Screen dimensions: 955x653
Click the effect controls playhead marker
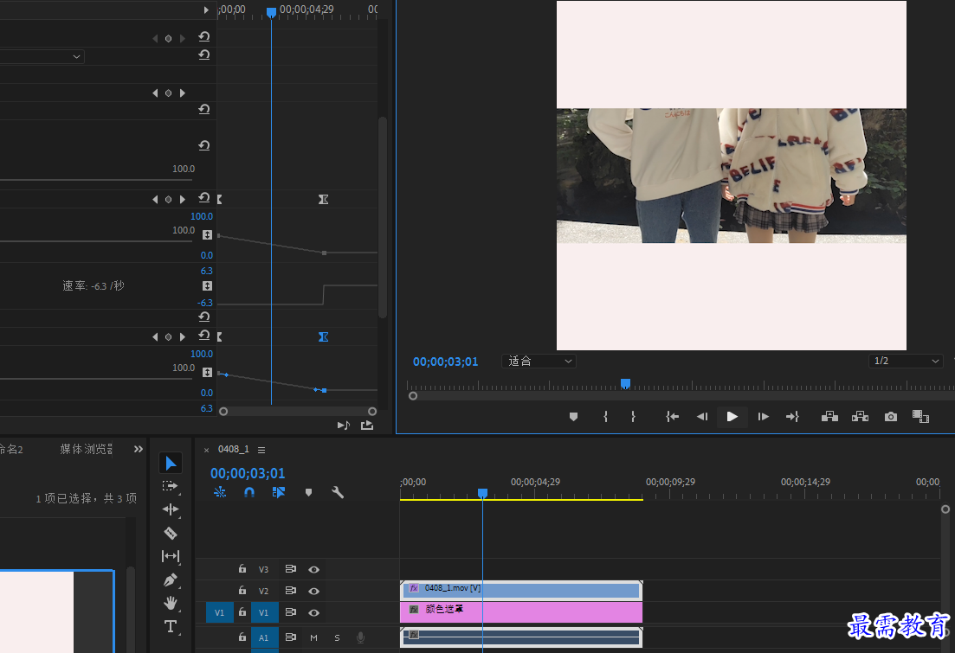point(271,11)
